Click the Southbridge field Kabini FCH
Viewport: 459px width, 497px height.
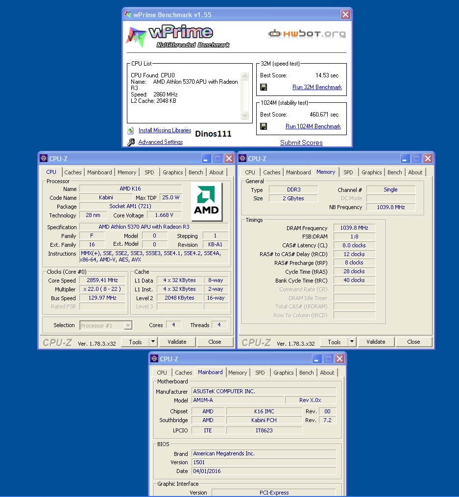click(264, 420)
